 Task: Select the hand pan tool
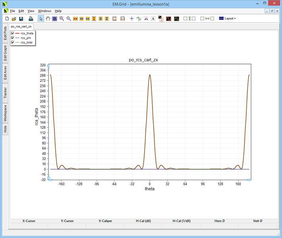click(48, 19)
